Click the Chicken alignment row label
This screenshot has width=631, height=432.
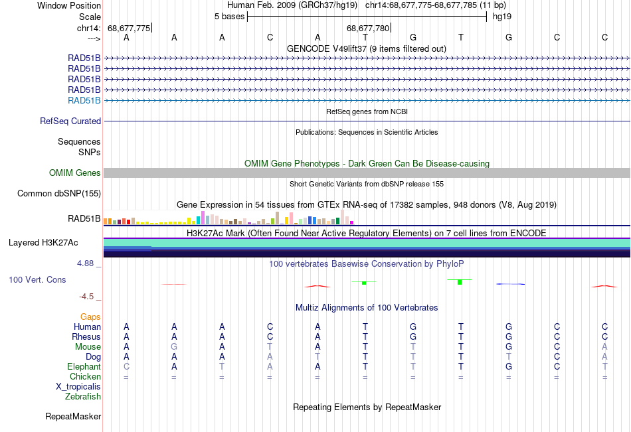click(85, 376)
